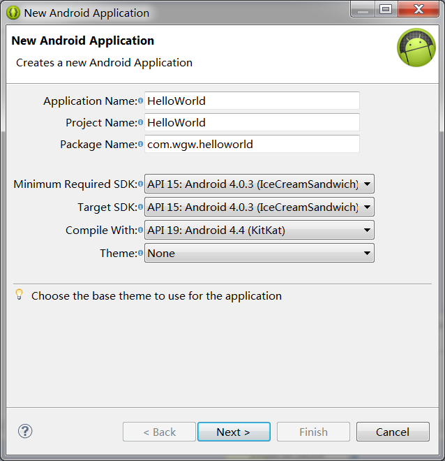Open the Target SDK dropdown
This screenshot has width=445, height=461.
coord(259,207)
